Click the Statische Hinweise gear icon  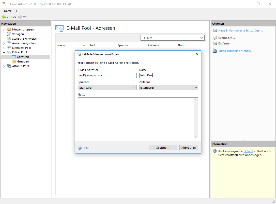click(9, 39)
